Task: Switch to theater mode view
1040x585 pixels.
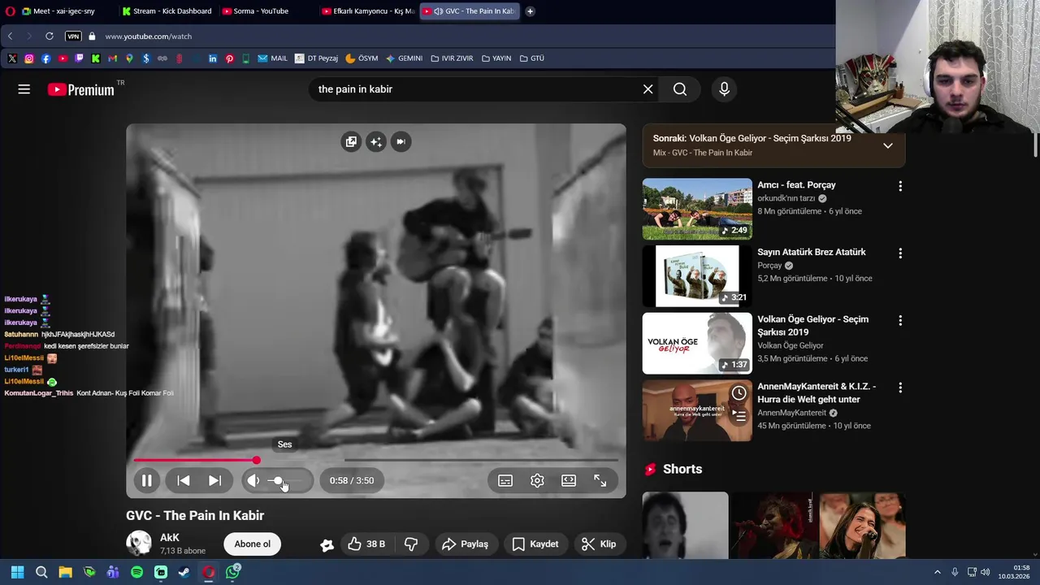Action: click(x=569, y=480)
